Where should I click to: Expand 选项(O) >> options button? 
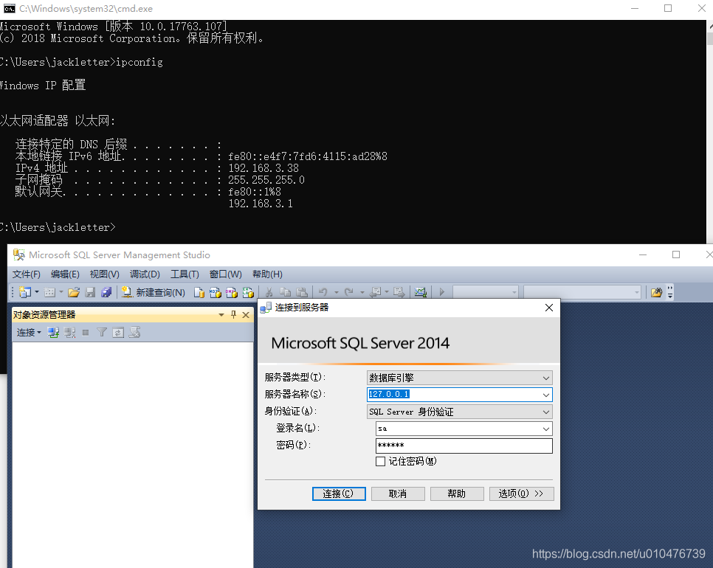point(521,493)
